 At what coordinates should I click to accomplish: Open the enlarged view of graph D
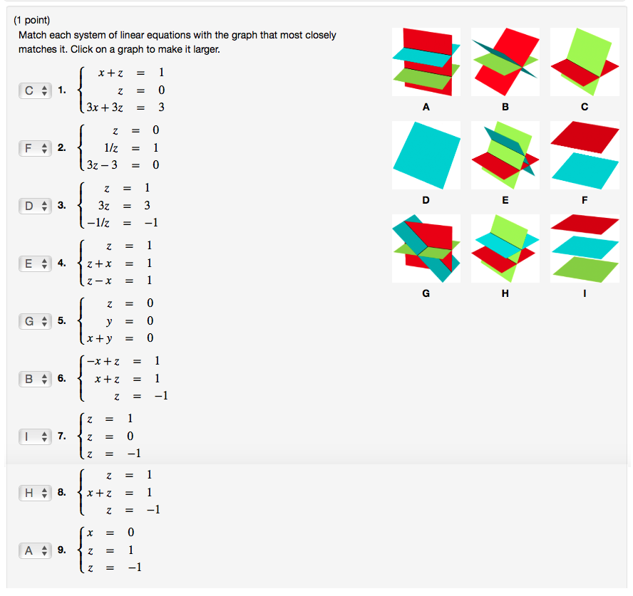click(x=426, y=155)
